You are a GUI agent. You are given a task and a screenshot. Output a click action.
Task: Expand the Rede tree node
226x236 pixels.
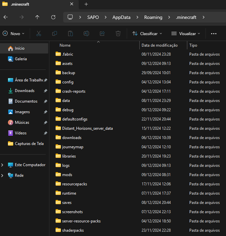point(2,175)
